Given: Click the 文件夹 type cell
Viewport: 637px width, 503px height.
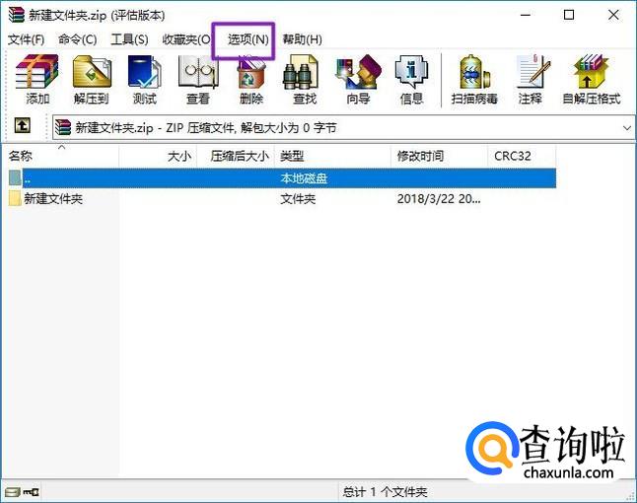Looking at the screenshot, I should (x=298, y=198).
